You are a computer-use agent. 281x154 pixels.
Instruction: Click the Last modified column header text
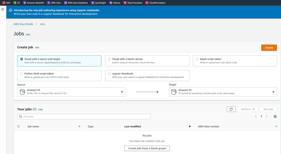point(133,127)
